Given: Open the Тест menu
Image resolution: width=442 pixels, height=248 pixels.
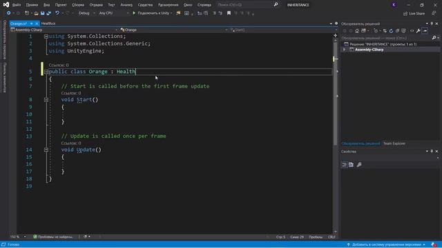Looking at the screenshot, I should click(111, 5).
